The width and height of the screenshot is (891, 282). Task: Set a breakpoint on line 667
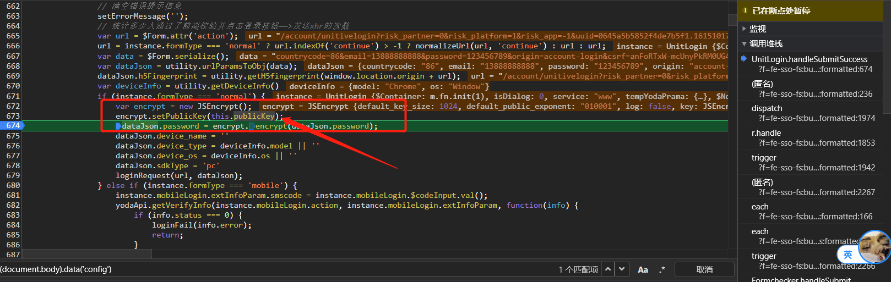(13, 56)
